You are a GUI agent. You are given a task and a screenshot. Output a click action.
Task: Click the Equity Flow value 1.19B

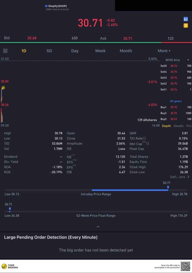(184, 162)
